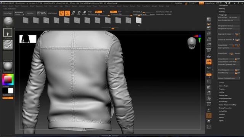Screen dimensions: 244x137
Task: Select the Scroll canvas icon
Action: pos(209,28)
